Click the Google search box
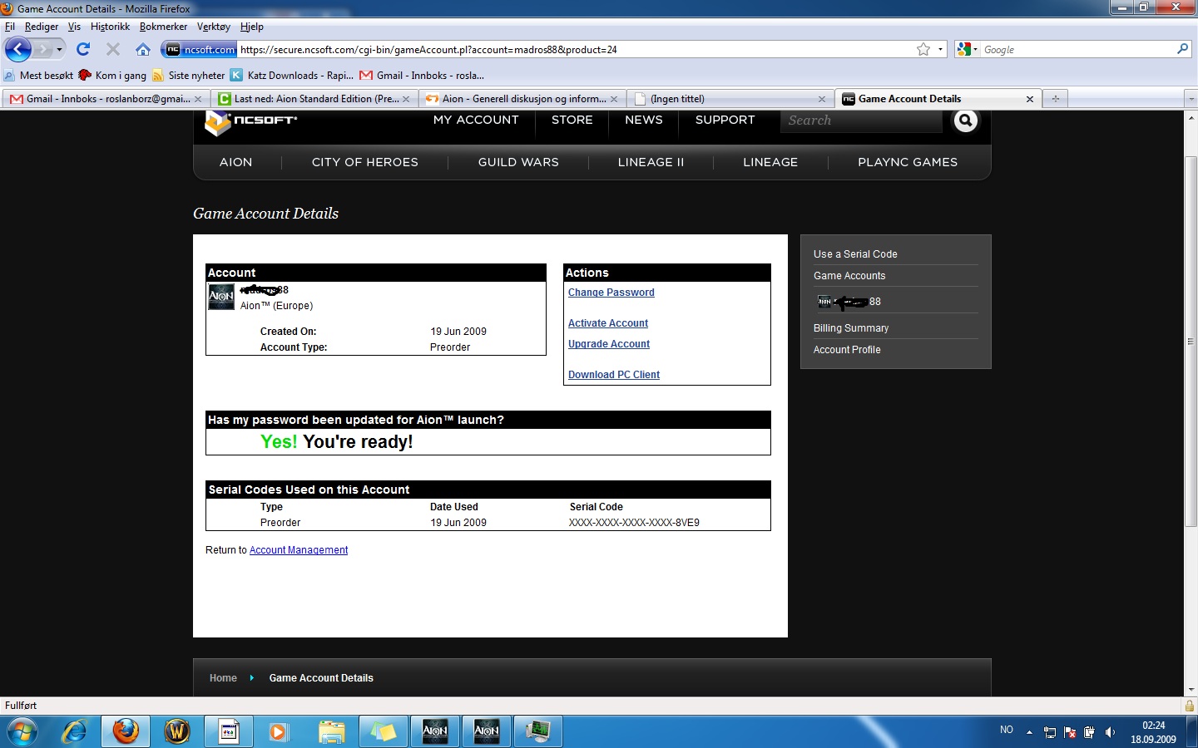Viewport: 1198px width, 748px height. [1077, 49]
